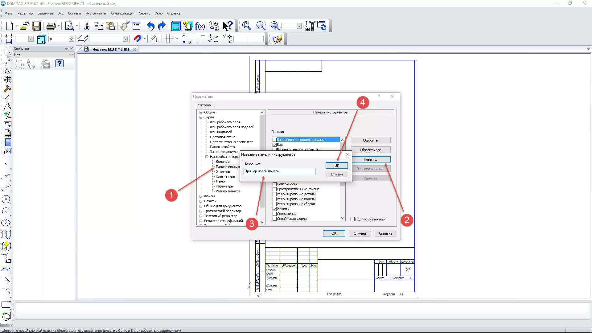Select ellipse tool in left sidebar
Viewport: 592px width, 333px height.
[x=6, y=223]
